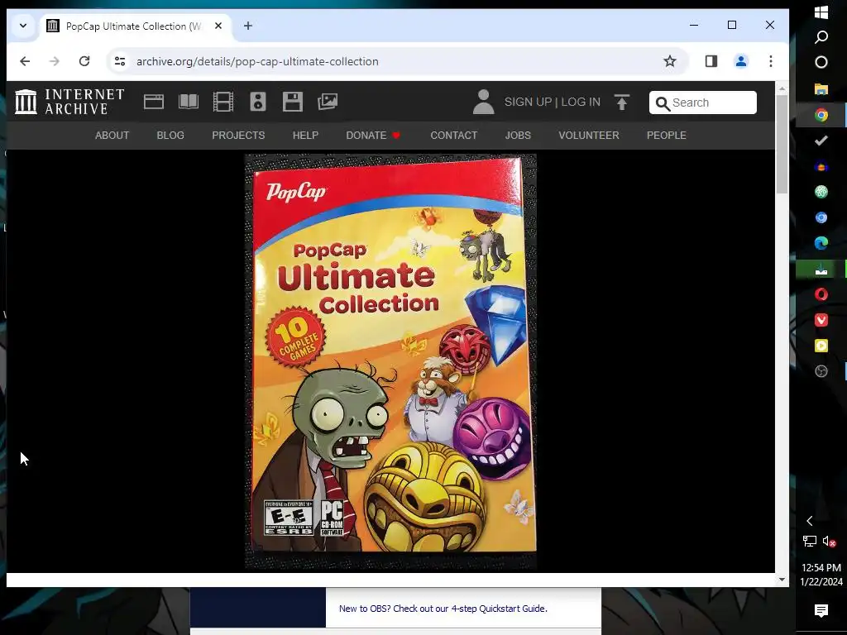Open the Software floppy disk icon

[292, 102]
